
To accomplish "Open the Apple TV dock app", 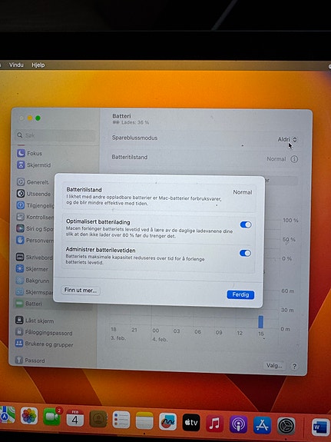I will tap(191, 422).
